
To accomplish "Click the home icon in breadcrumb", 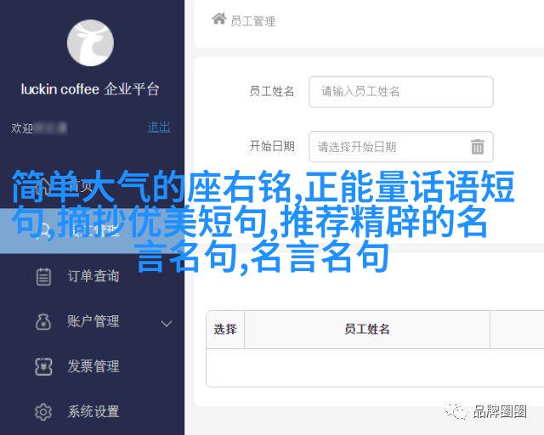I will click(x=219, y=19).
